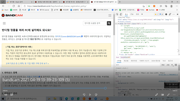Skip forward 30 seconds in the video

[x=96, y=95]
